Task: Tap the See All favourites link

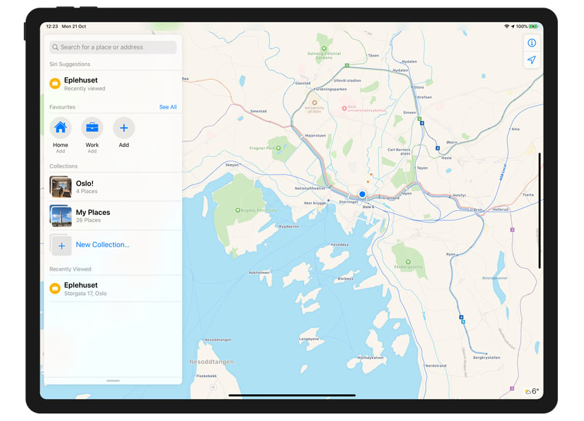Action: [168, 107]
